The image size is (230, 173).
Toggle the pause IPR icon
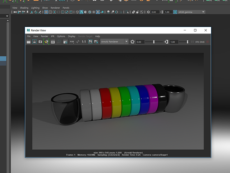click(192, 42)
